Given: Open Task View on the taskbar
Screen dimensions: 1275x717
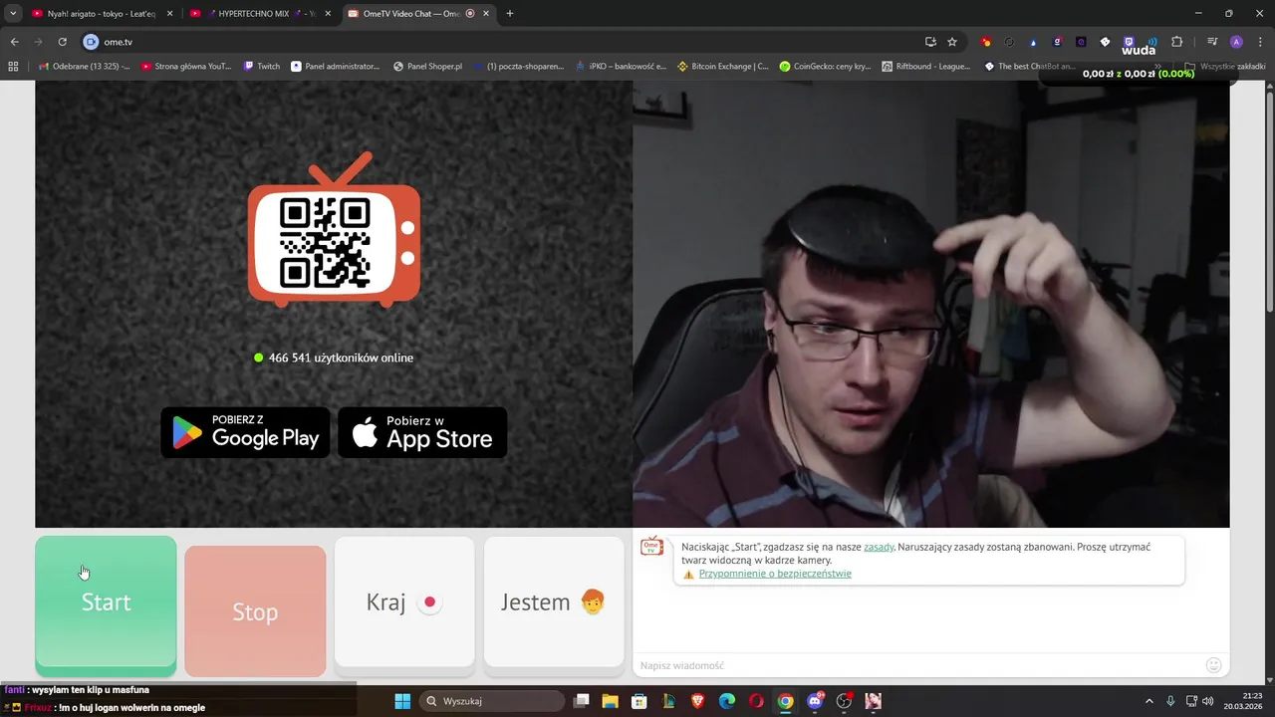Looking at the screenshot, I should tap(582, 701).
